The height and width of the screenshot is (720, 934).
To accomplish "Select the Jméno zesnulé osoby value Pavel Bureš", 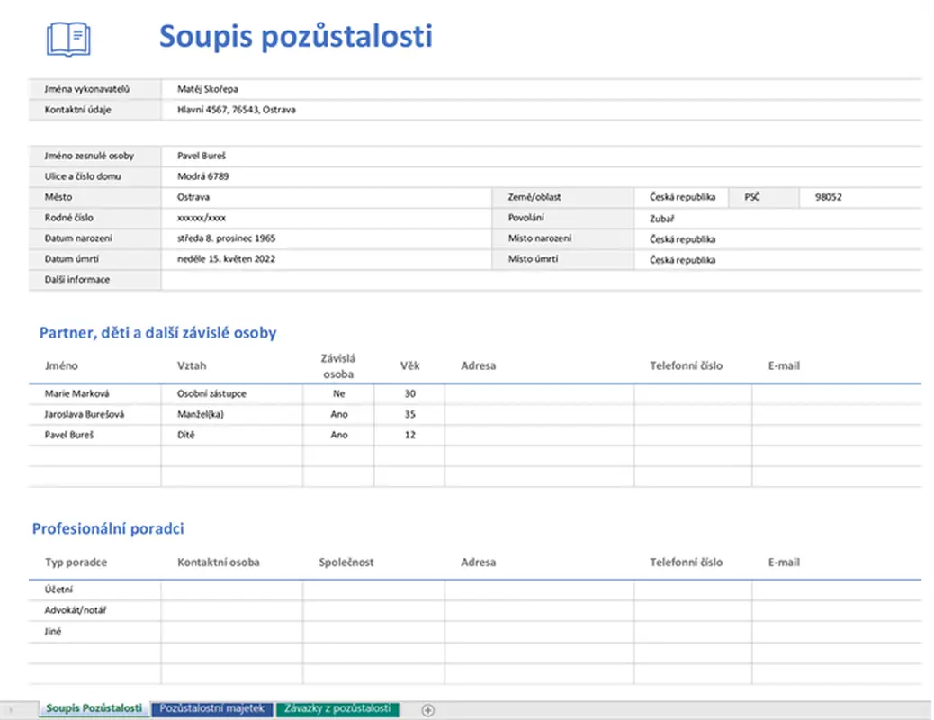I will point(541,156).
